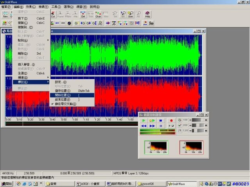This screenshot has height=187, width=250.
Task: Click the wavy figure effect icon
Action: 100,23
